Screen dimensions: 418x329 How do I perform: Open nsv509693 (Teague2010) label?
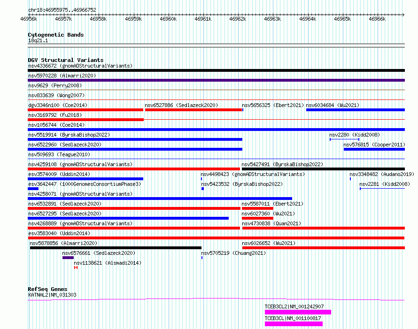click(x=59, y=154)
